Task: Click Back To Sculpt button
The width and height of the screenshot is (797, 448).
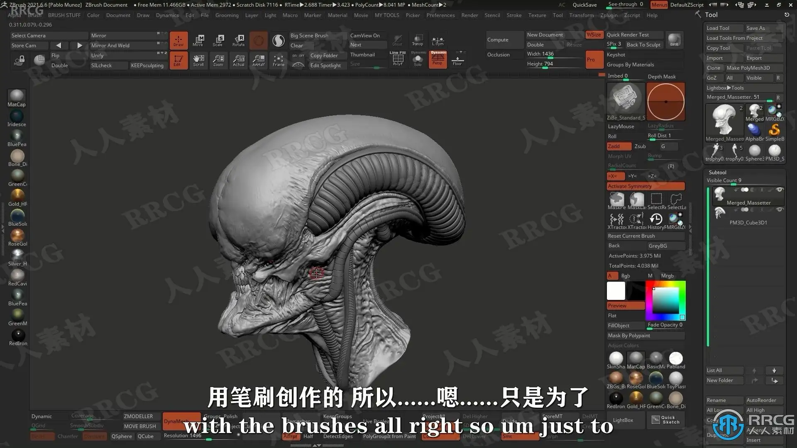Action: pos(643,45)
